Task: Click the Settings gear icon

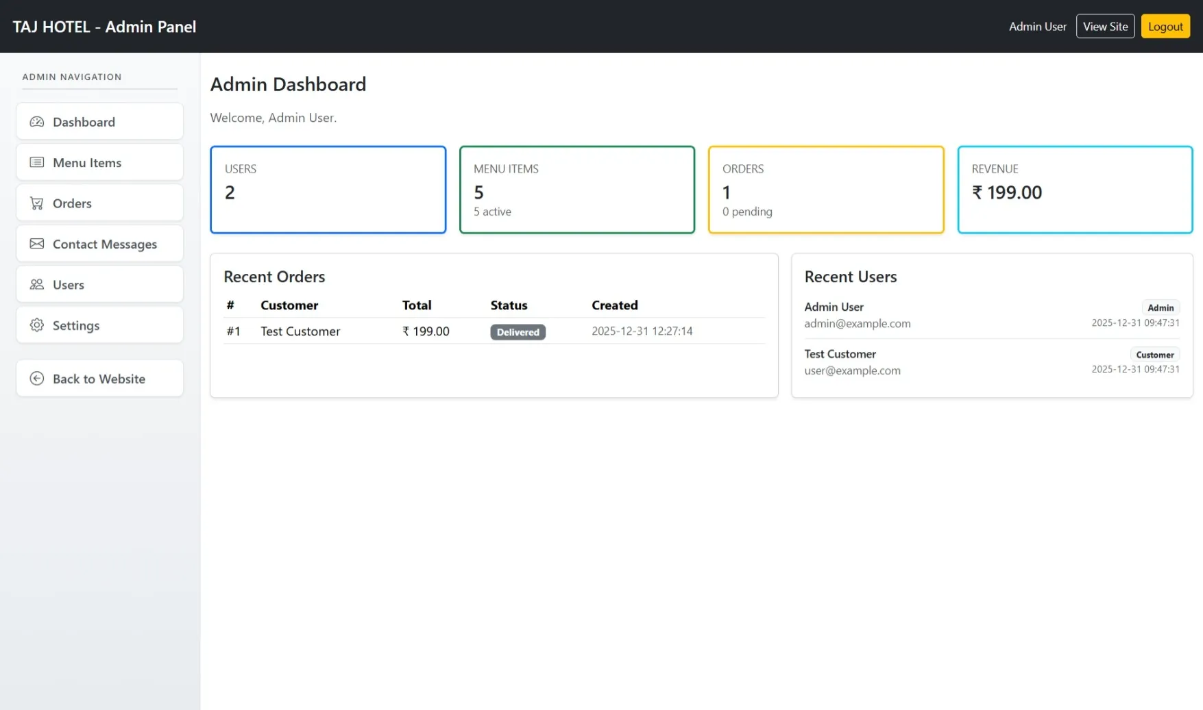Action: coord(37,325)
